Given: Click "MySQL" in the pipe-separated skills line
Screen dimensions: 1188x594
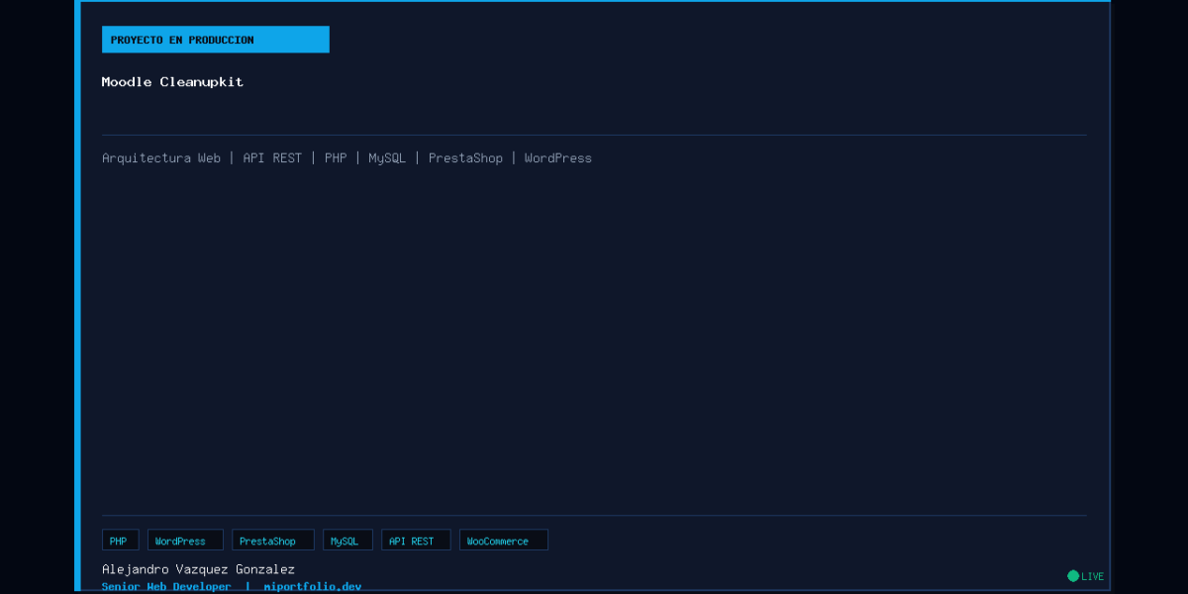Looking at the screenshot, I should (387, 158).
